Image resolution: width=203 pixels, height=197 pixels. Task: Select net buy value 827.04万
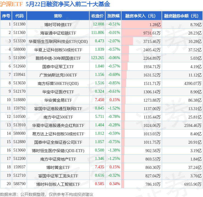(153, 176)
